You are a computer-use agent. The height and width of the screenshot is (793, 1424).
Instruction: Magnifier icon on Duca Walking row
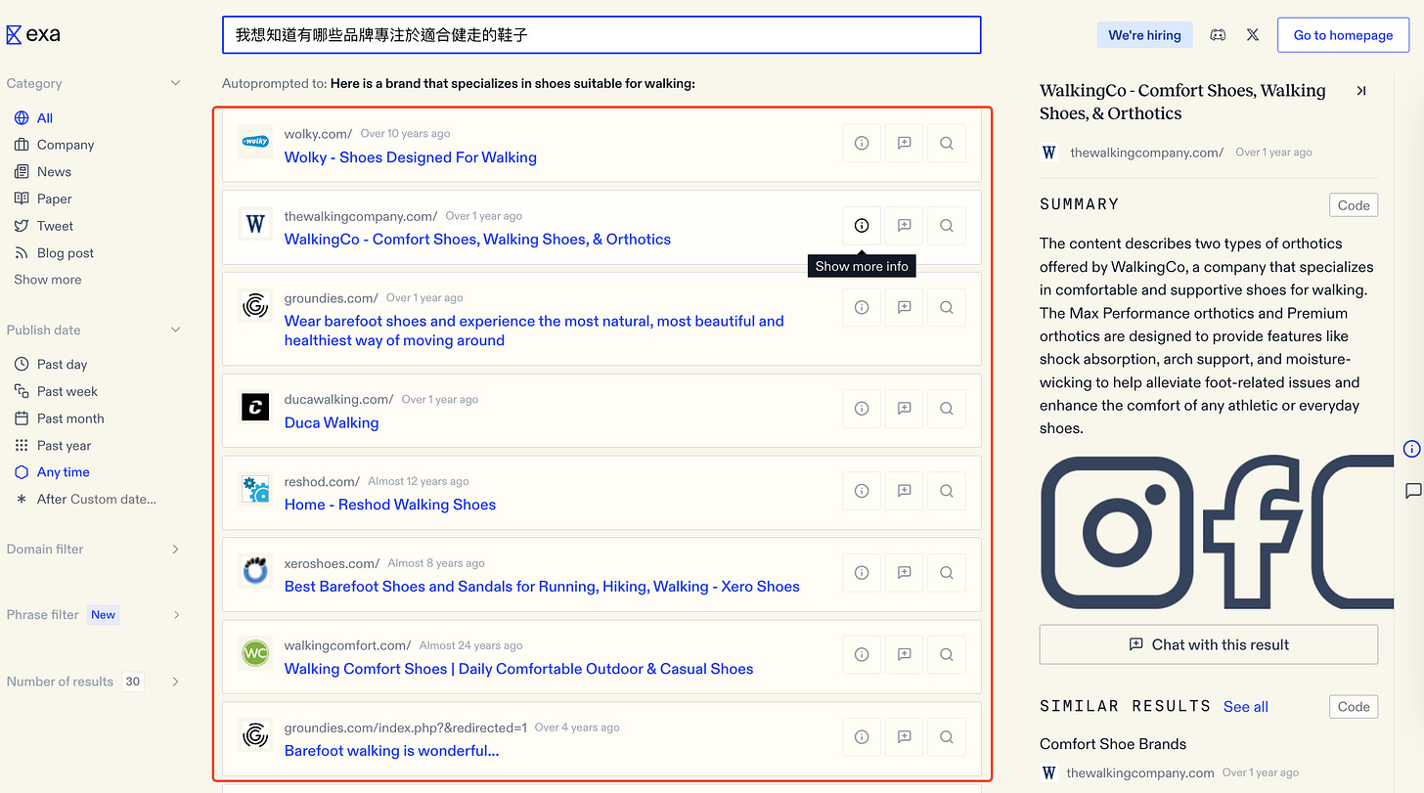point(947,409)
